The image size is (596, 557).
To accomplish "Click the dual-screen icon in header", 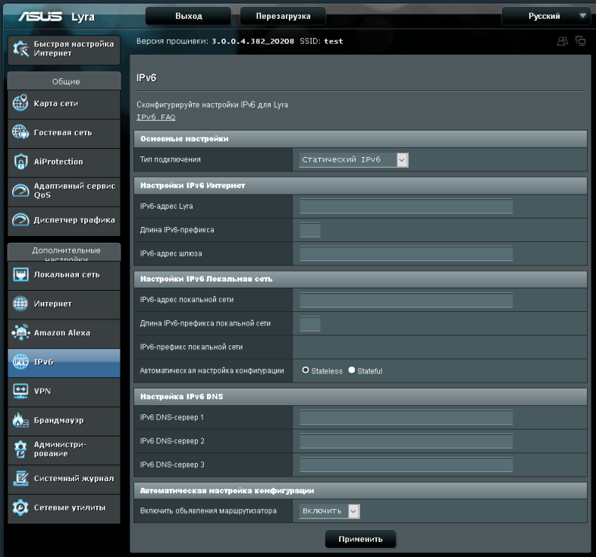I will pyautogui.click(x=580, y=41).
